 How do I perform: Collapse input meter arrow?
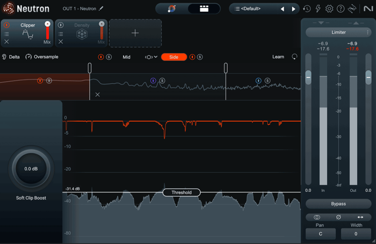click(321, 23)
